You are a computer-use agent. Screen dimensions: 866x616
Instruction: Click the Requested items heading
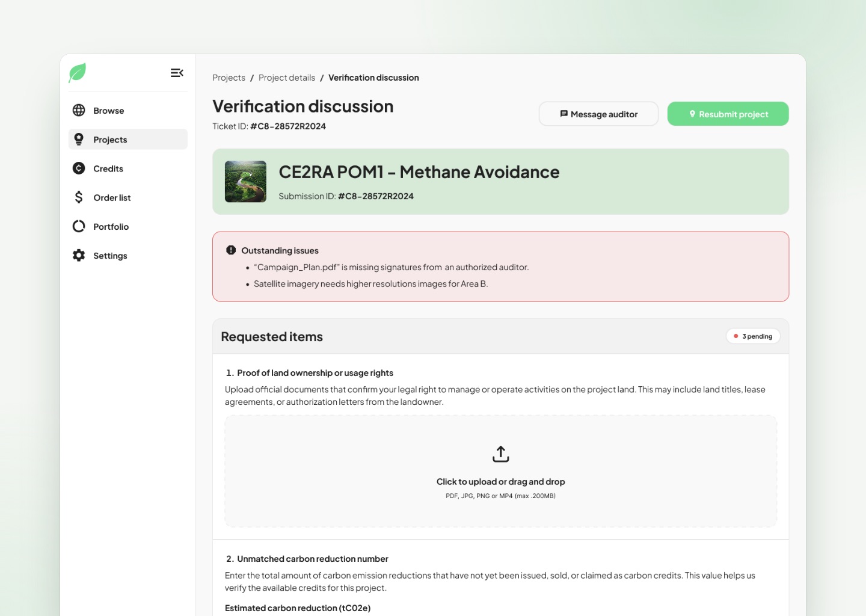272,337
